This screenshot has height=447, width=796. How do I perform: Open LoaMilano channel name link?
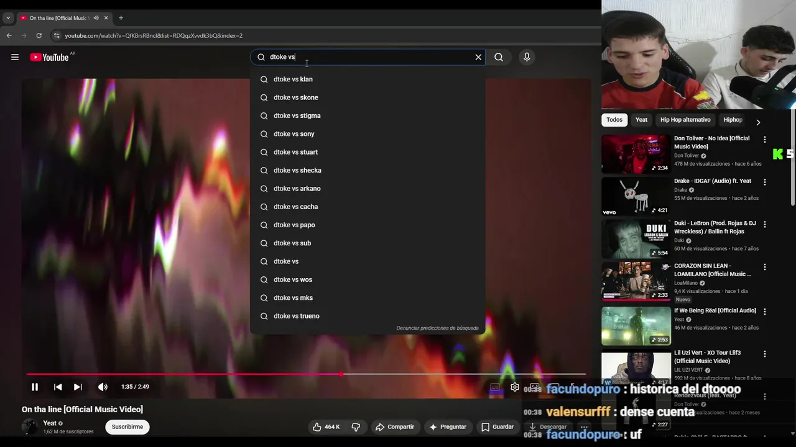click(x=686, y=283)
